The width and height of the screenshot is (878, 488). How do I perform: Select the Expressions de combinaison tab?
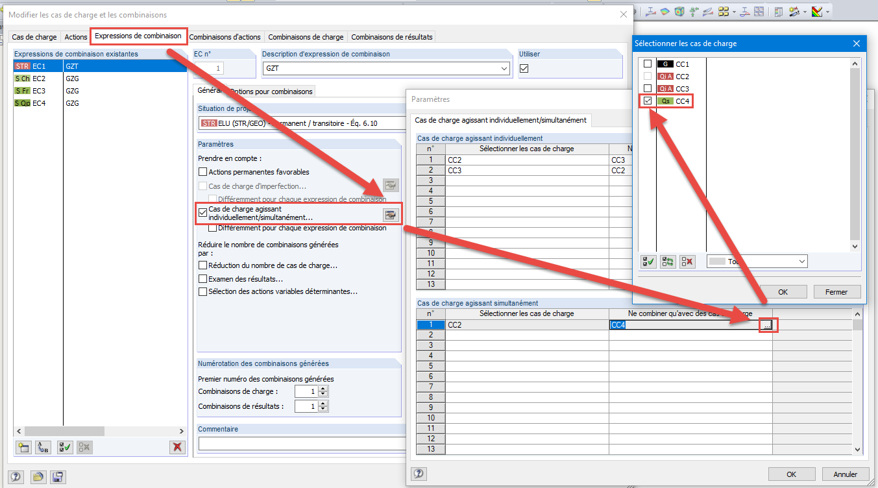tap(138, 36)
